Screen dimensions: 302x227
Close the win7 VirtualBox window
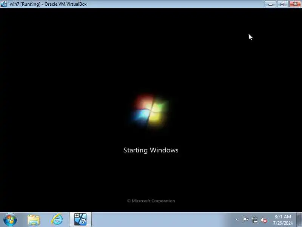click(295, 4)
